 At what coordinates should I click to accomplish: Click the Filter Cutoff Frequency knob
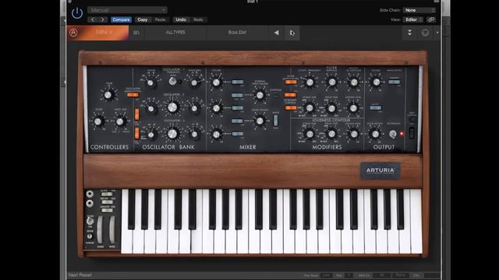click(x=310, y=82)
